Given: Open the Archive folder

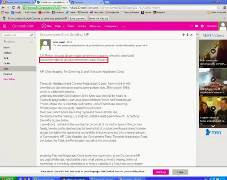Looking at the screenshot, I should 8,53.
